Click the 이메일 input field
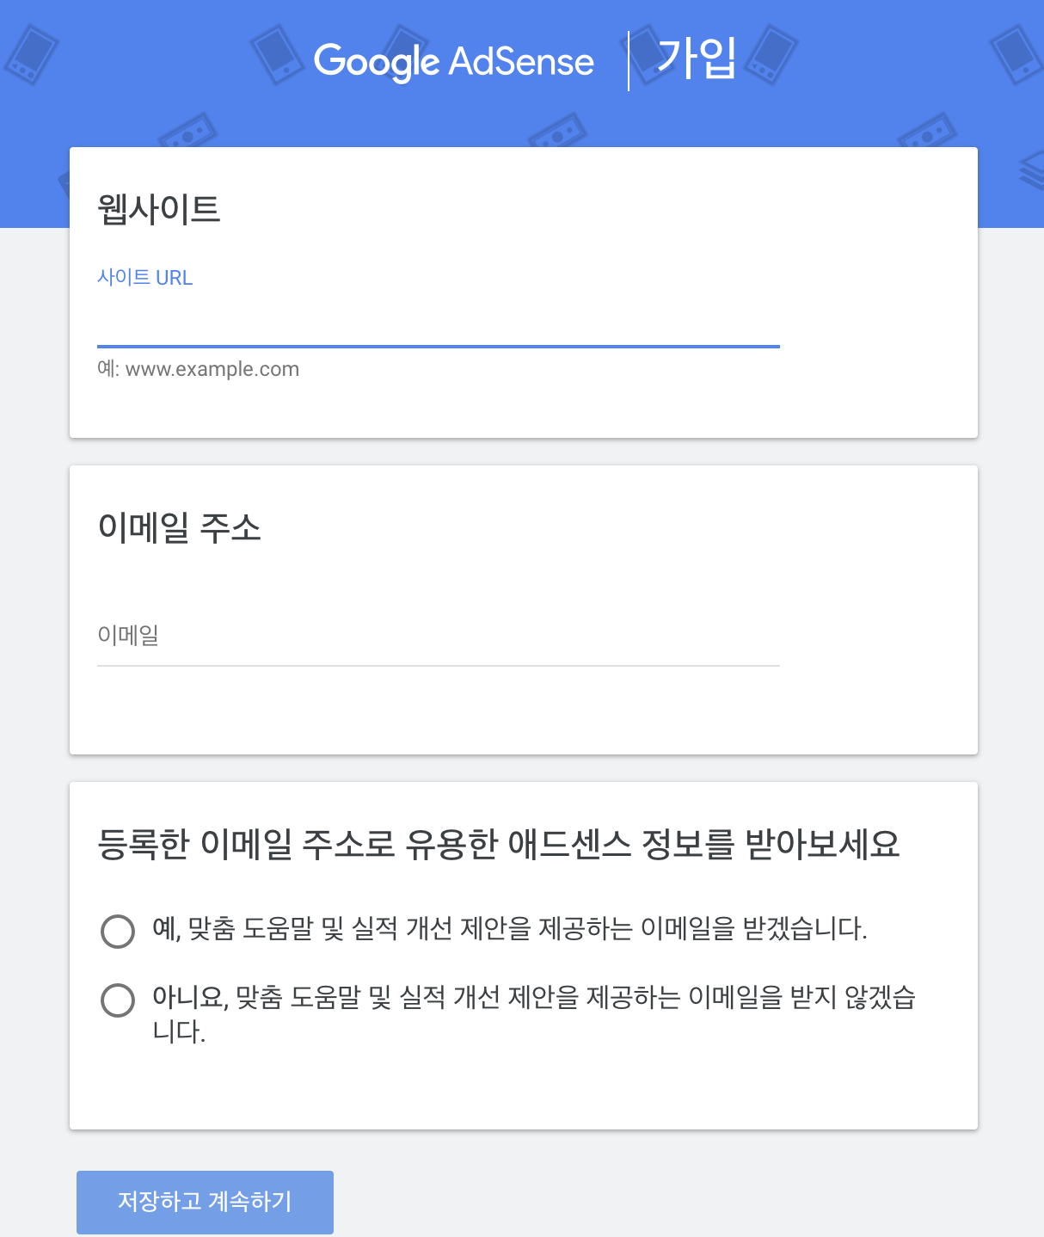The width and height of the screenshot is (1044, 1237). coord(438,637)
